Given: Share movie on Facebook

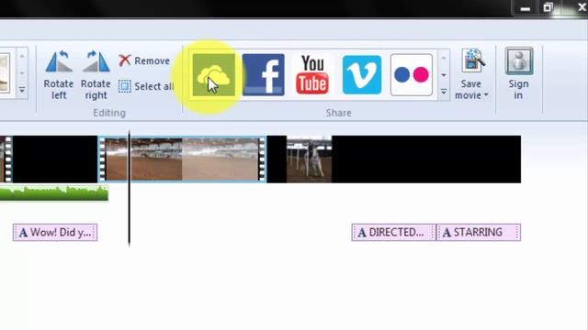Looking at the screenshot, I should tap(264, 74).
